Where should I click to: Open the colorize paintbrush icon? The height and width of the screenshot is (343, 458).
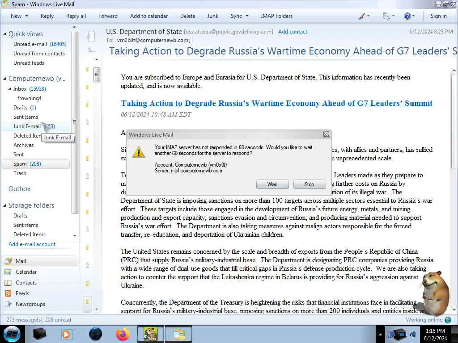point(361,16)
